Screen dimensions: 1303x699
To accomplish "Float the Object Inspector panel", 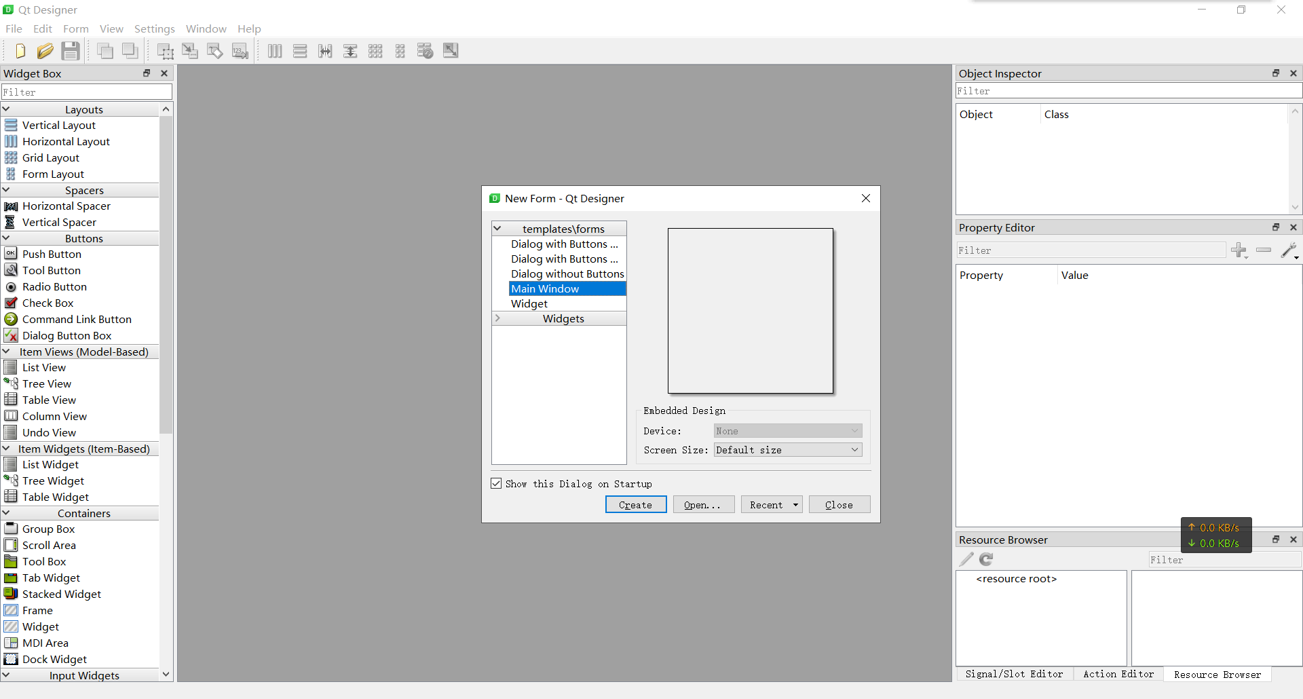I will (1276, 73).
